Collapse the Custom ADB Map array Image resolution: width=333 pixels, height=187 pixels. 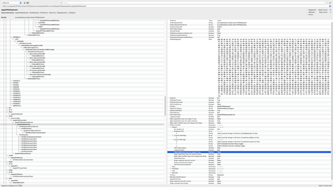pos(172,136)
